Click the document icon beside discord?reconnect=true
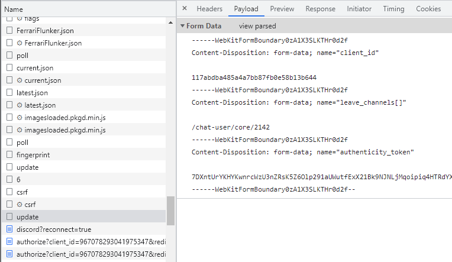Image resolution: width=452 pixels, height=262 pixels. point(9,229)
